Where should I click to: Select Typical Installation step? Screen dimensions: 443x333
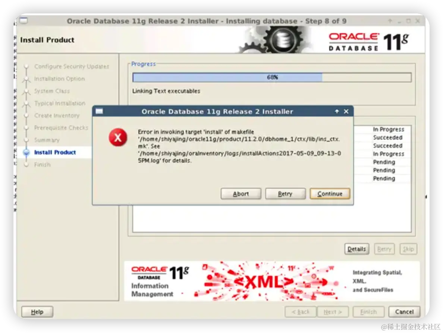(60, 103)
